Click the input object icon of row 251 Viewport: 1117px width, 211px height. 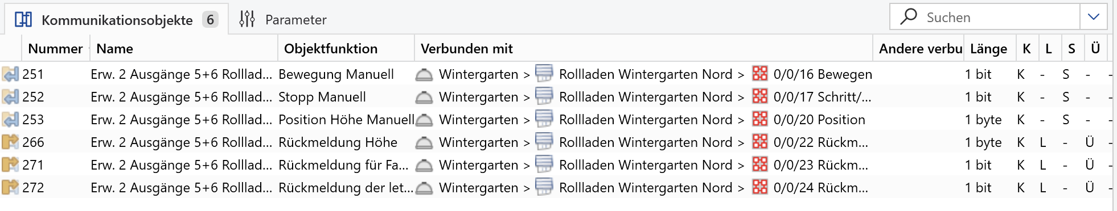pyautogui.click(x=10, y=74)
